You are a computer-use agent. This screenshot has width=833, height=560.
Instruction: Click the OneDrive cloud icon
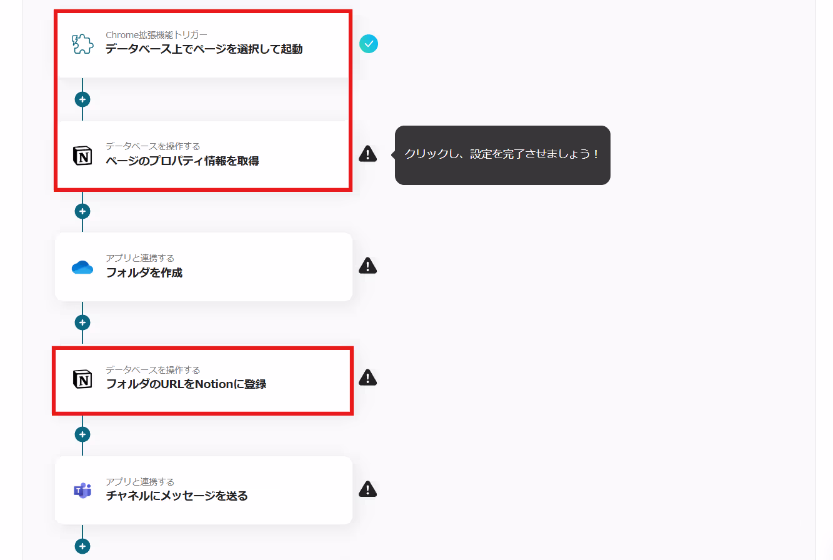click(82, 267)
